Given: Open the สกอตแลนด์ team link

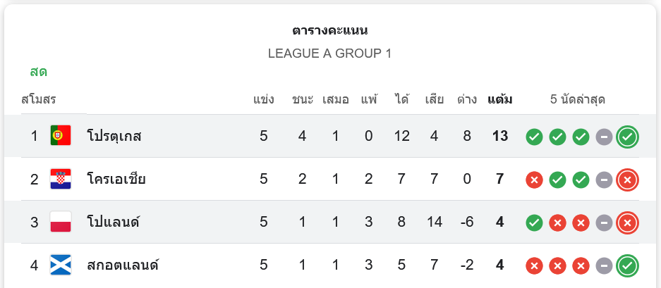Looking at the screenshot, I should [122, 265].
